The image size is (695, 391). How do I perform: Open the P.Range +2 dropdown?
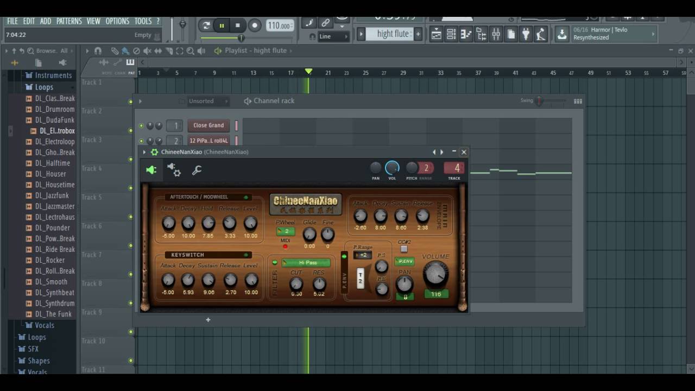click(362, 255)
